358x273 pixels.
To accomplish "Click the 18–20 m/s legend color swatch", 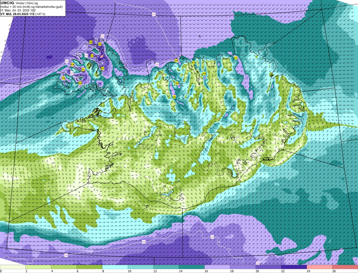I will click(x=243, y=267).
